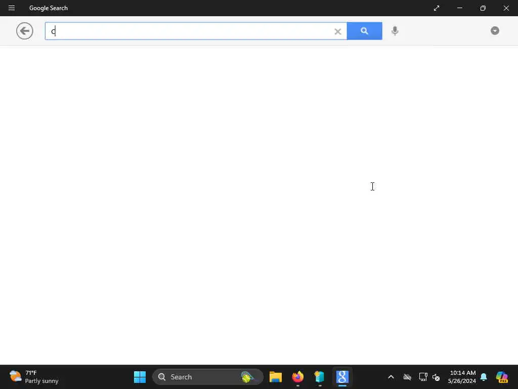Click the muted volume tray icon
Image resolution: width=518 pixels, height=389 pixels.
click(436, 377)
